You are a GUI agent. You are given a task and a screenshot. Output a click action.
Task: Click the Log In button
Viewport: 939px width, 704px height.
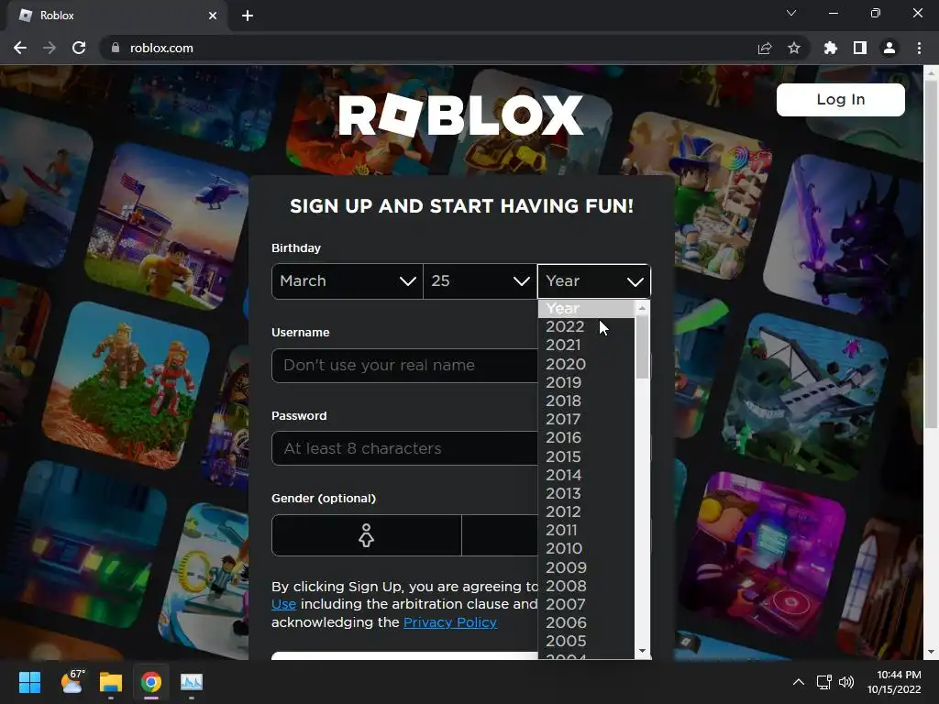click(840, 99)
